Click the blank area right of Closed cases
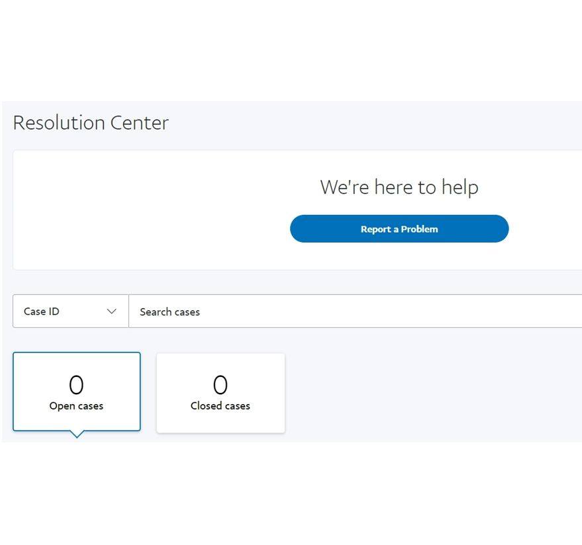The image size is (582, 545). pyautogui.click(x=430, y=393)
